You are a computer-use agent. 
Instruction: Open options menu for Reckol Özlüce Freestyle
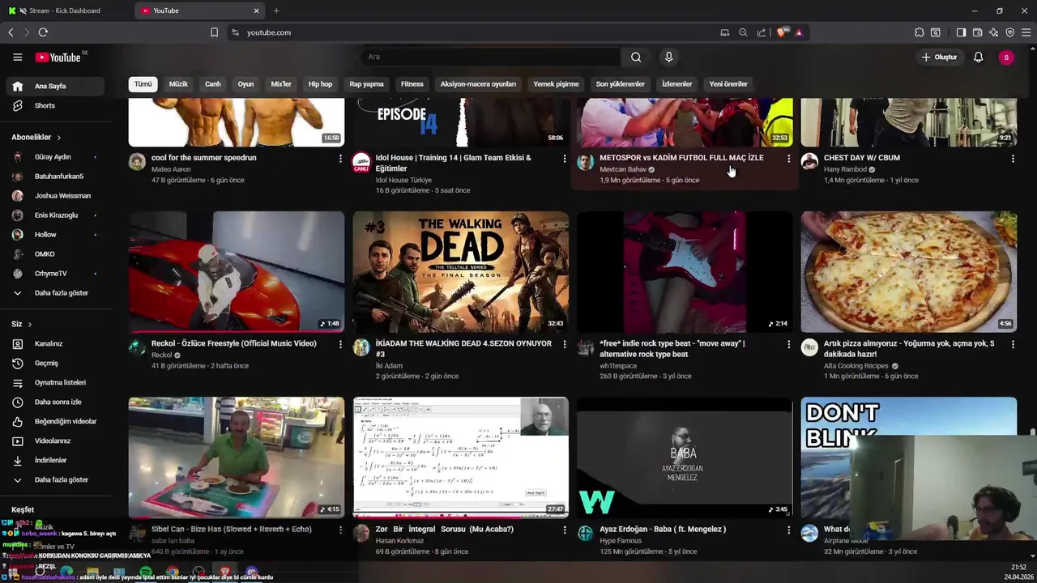pyautogui.click(x=340, y=344)
